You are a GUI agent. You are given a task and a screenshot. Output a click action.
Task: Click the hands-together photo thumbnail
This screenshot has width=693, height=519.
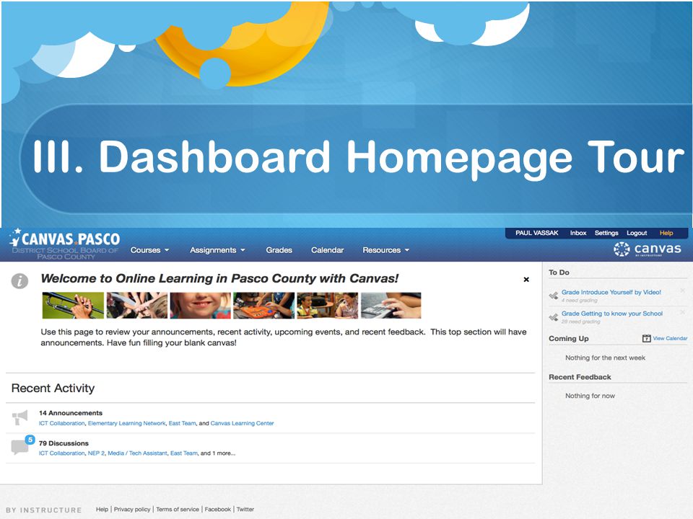[137, 306]
